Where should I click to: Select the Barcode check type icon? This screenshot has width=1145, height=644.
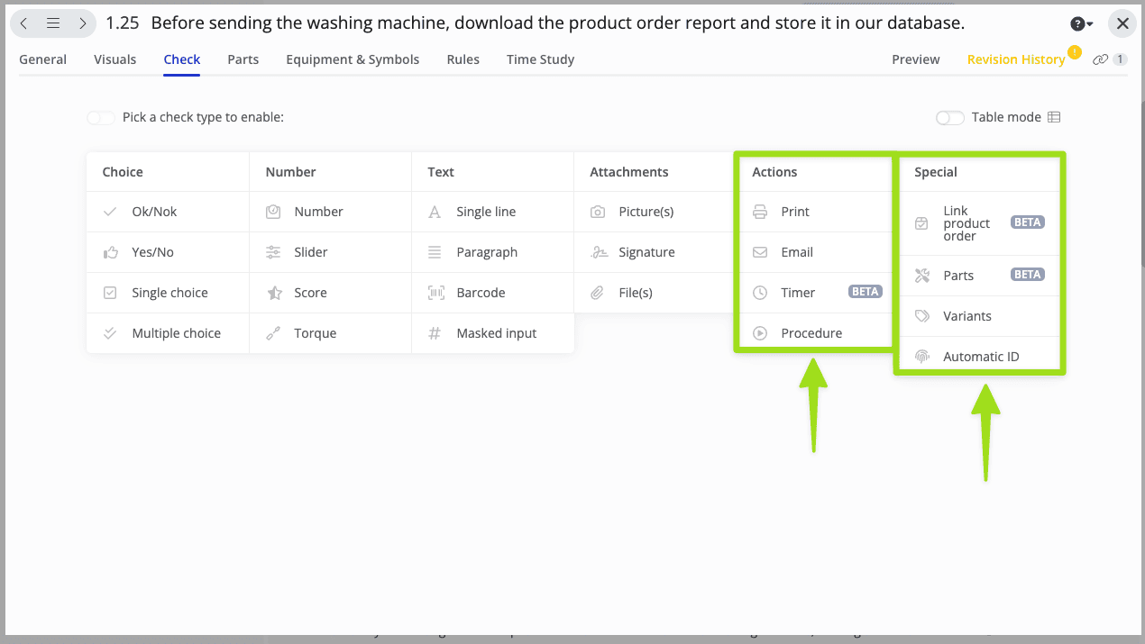tap(435, 293)
